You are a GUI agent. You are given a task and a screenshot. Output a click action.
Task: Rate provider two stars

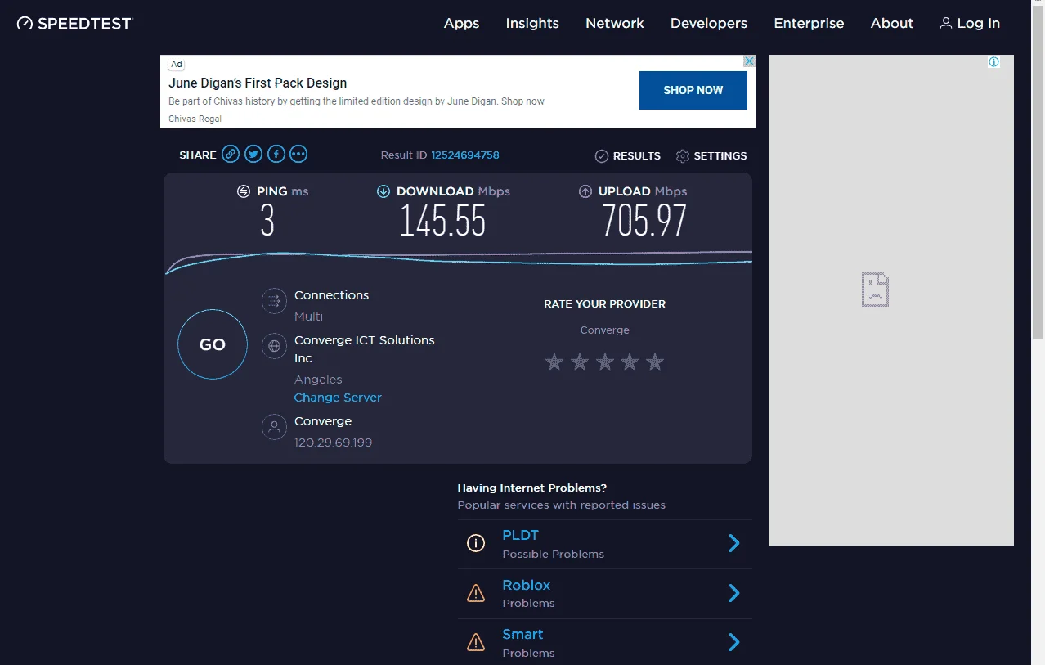[x=580, y=362]
